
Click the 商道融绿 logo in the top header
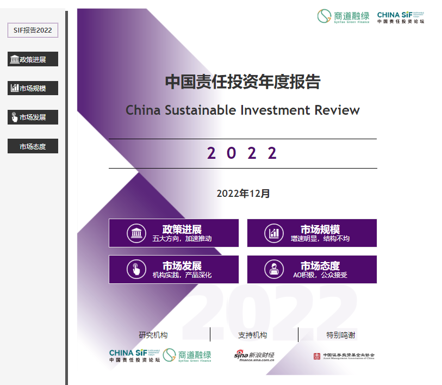point(344,16)
